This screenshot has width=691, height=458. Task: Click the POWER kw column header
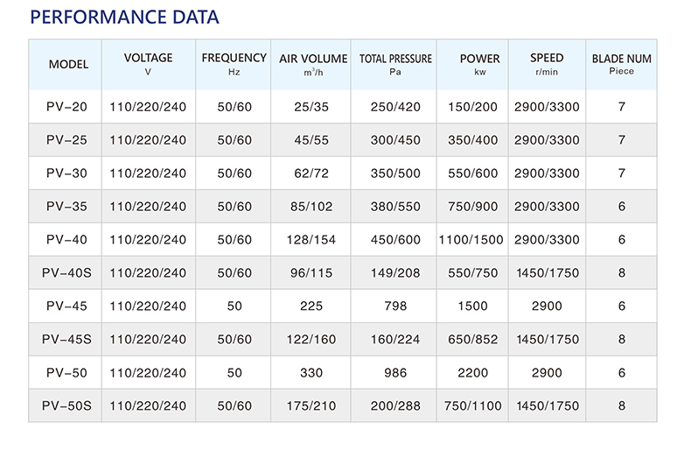click(x=479, y=64)
